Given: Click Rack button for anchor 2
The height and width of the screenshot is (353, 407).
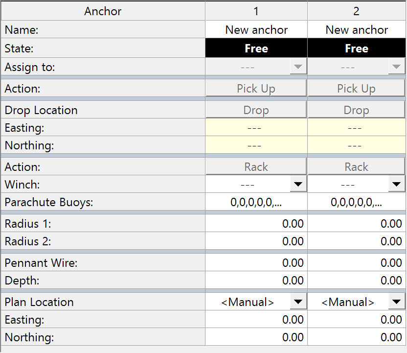Looking at the screenshot, I should pyautogui.click(x=356, y=167).
